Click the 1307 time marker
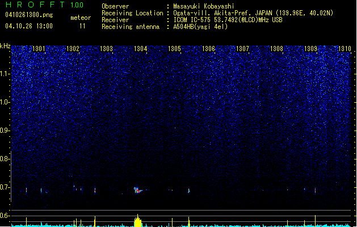Screen dimensions: 357x227 (x=242, y=49)
